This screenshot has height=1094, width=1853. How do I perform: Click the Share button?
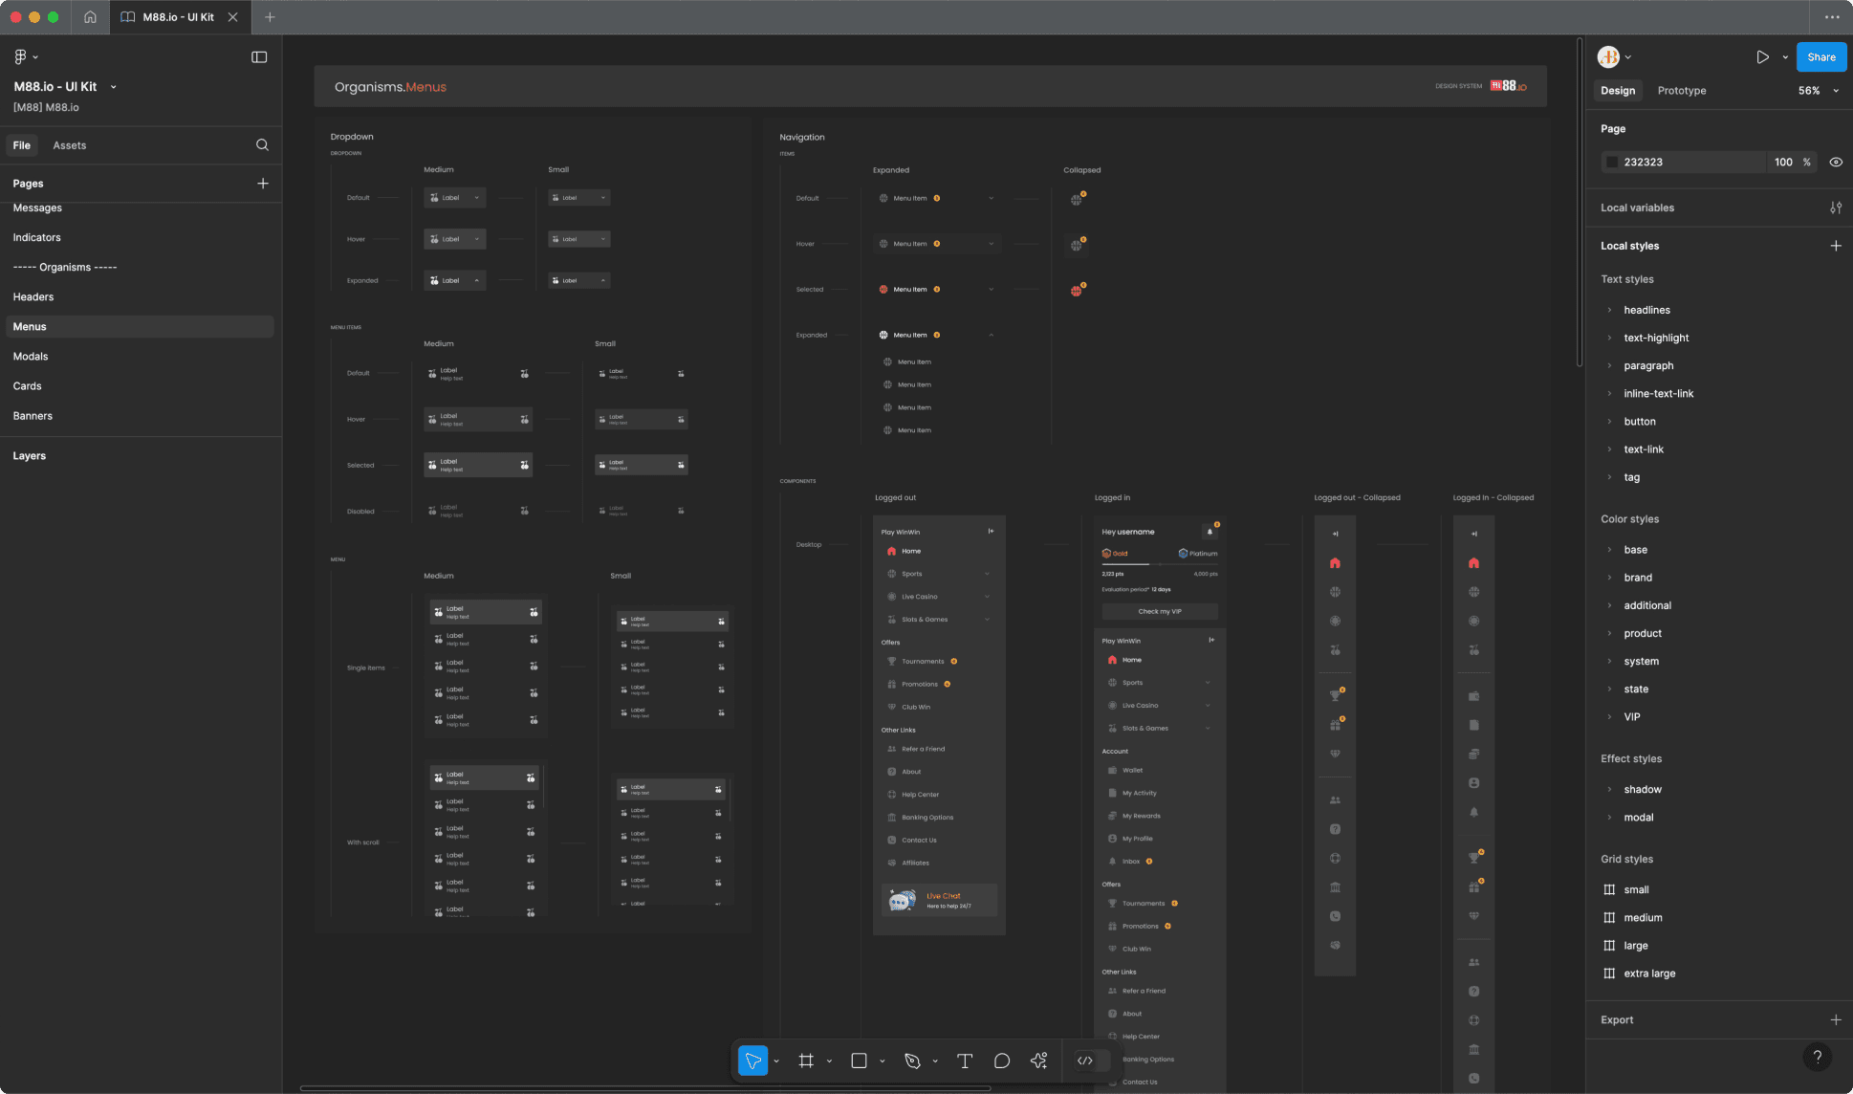1820,56
